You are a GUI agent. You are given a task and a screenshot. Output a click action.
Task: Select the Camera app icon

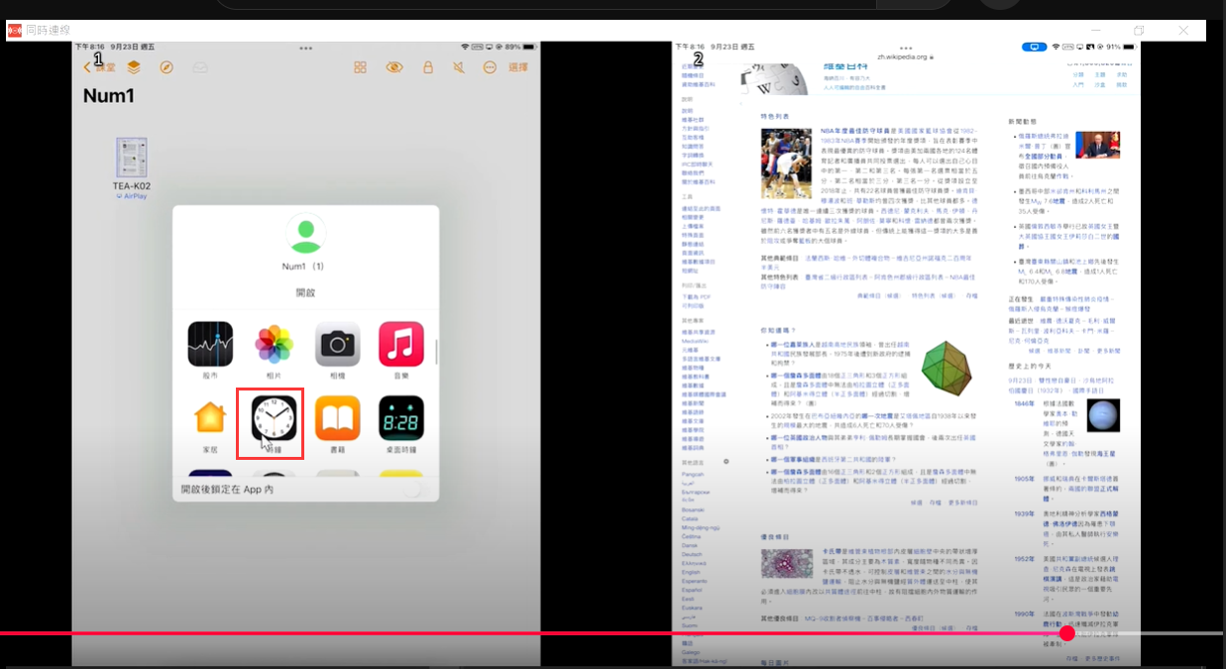point(337,344)
